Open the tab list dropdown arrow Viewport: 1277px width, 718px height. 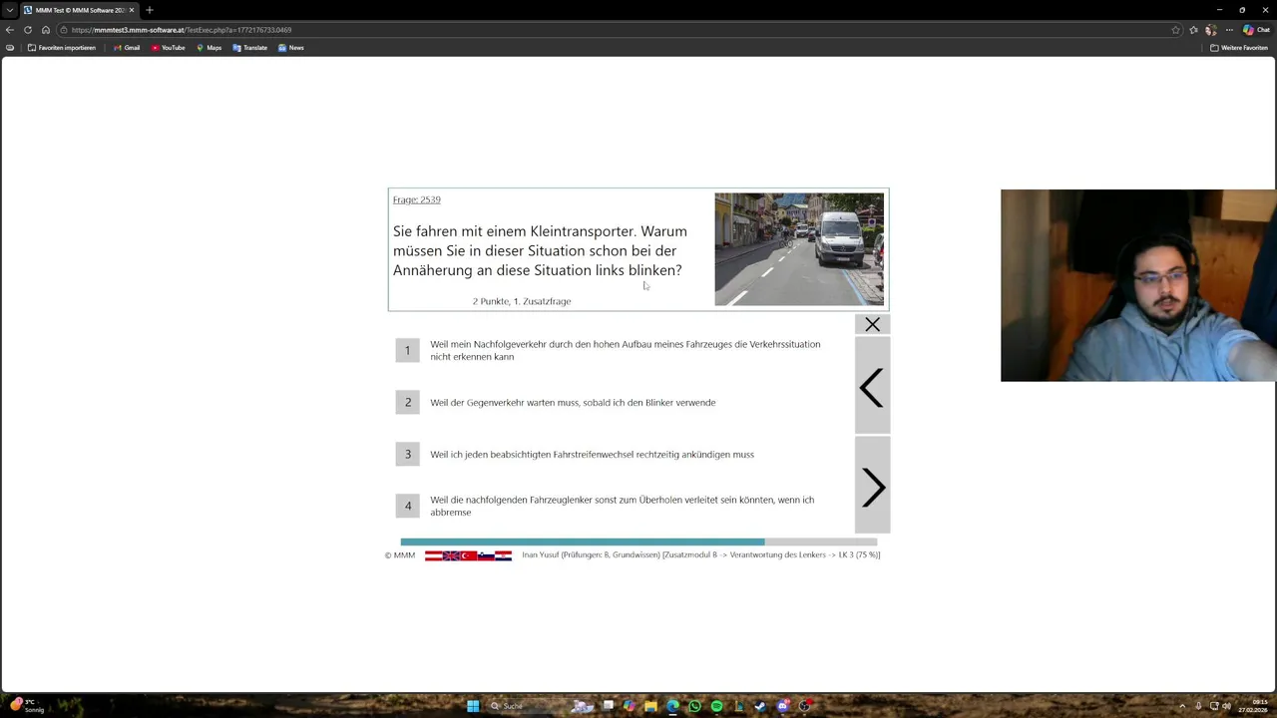(10, 10)
